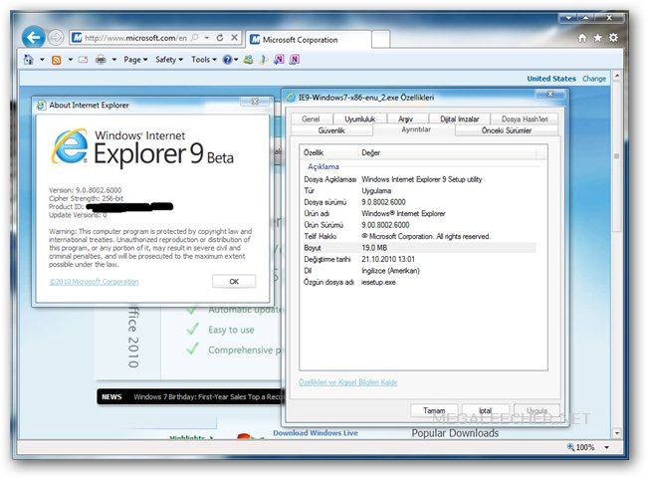
Task: Switch to the Dijital İmzalar tab
Action: click(x=459, y=119)
